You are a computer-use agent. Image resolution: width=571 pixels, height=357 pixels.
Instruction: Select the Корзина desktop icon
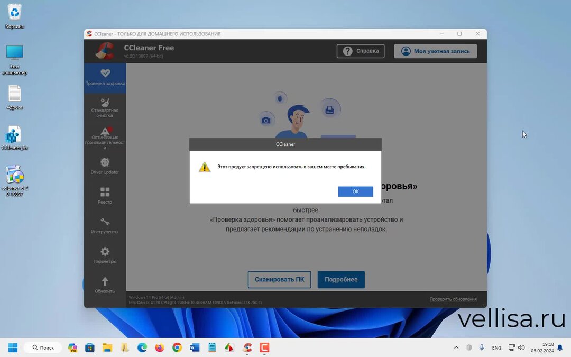[x=15, y=16]
